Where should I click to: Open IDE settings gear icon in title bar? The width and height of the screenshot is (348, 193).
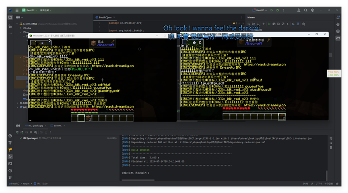[313, 10]
